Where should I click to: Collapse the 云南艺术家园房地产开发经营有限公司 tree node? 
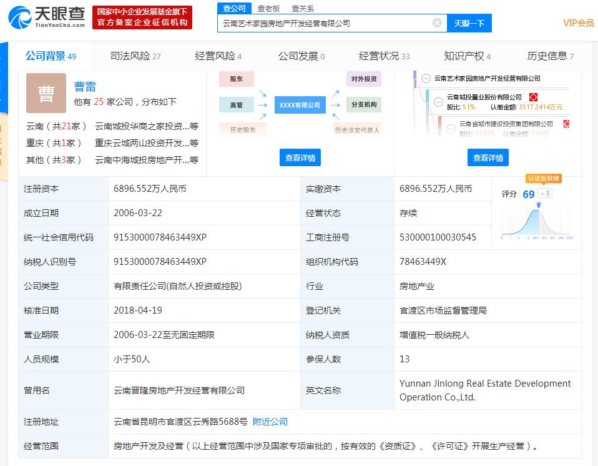click(426, 79)
